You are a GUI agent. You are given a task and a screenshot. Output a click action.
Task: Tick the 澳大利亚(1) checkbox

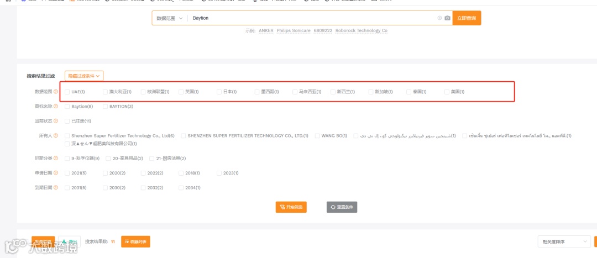point(106,92)
